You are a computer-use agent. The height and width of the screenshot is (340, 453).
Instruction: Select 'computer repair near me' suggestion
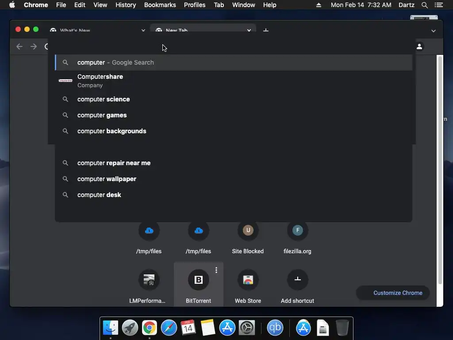tap(234, 163)
